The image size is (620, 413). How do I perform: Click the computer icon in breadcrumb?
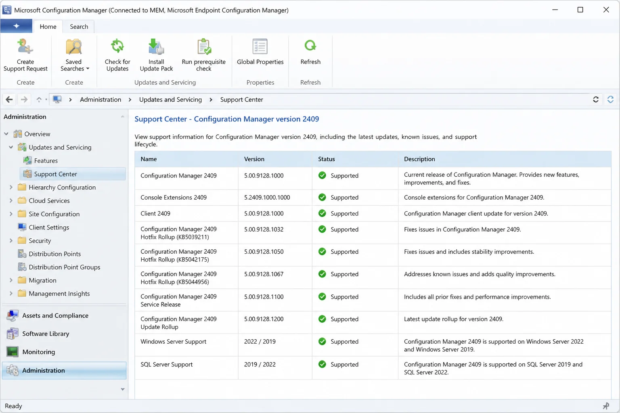coord(57,99)
